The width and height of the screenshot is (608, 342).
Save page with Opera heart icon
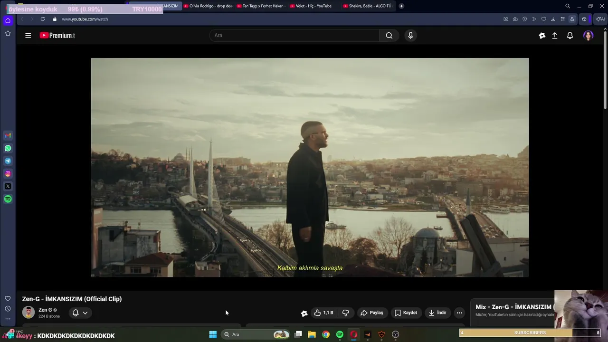click(544, 19)
